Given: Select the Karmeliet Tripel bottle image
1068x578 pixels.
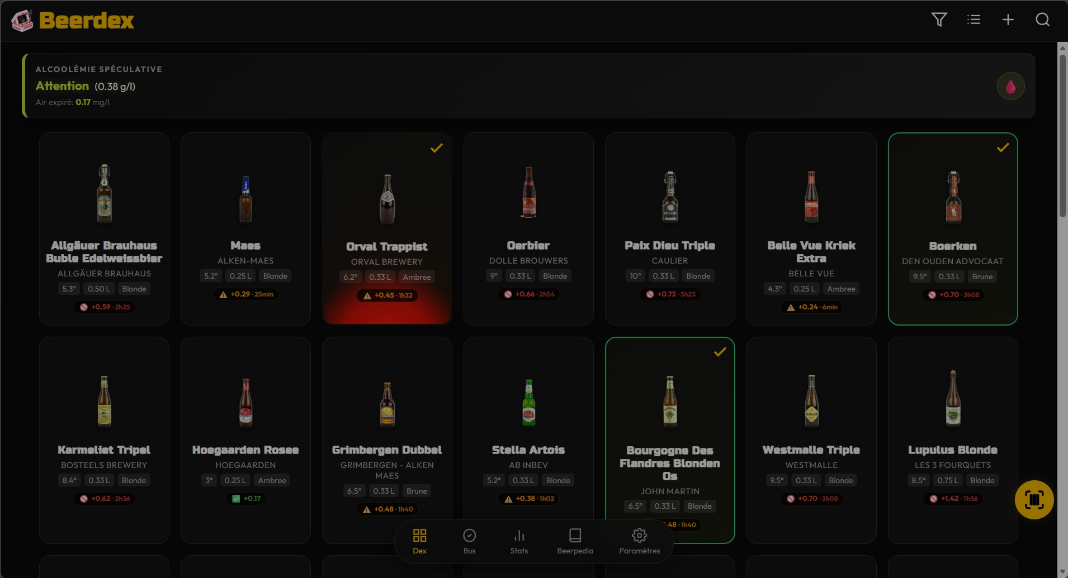Looking at the screenshot, I should pyautogui.click(x=104, y=401).
